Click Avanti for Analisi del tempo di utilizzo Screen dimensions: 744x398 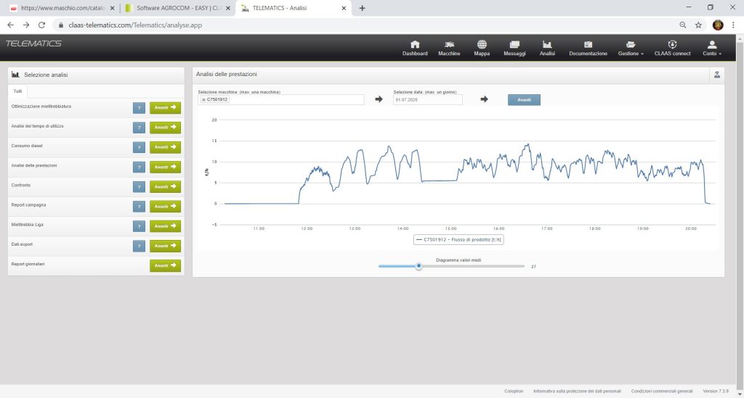click(165, 128)
